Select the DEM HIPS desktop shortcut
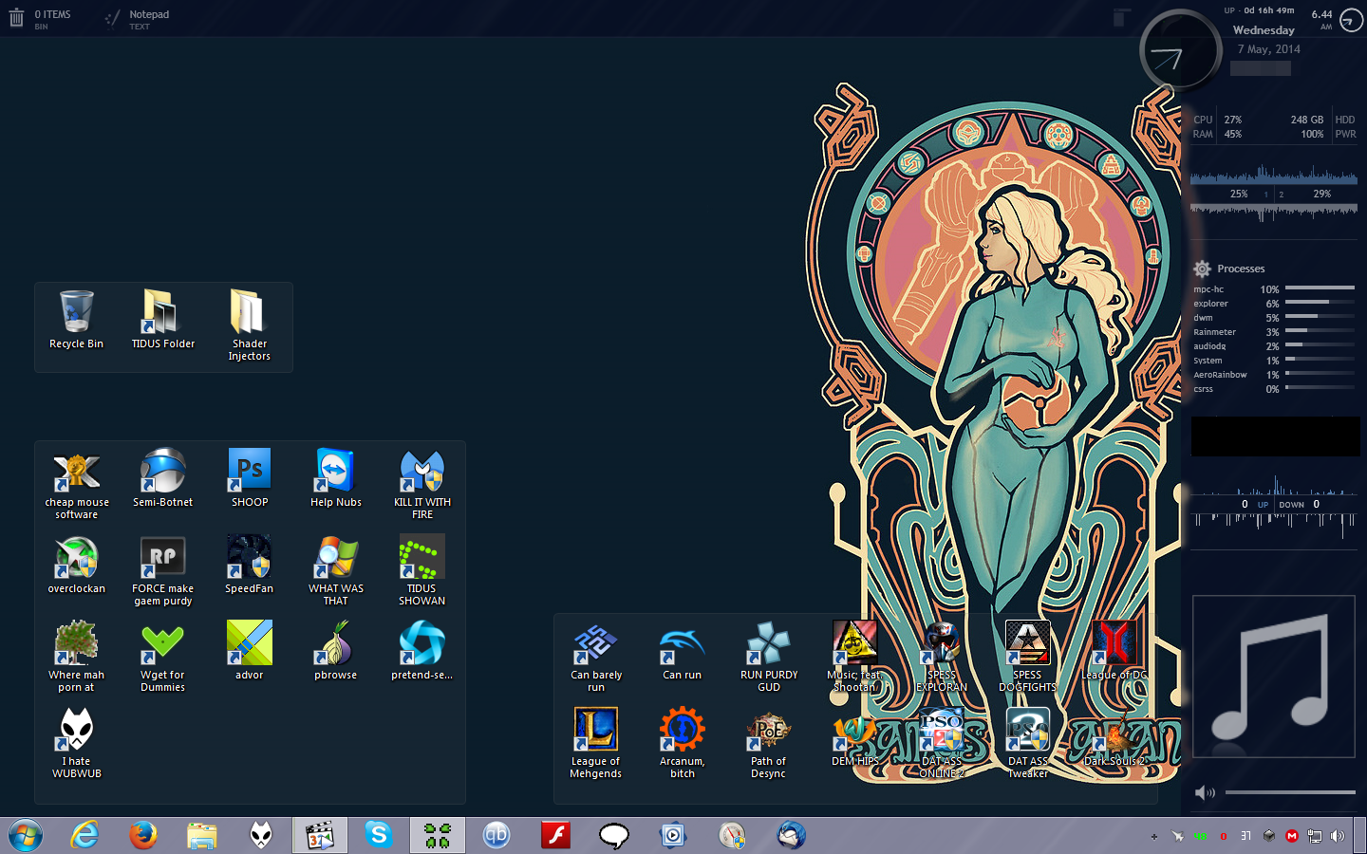This screenshot has height=854, width=1367. (855, 738)
